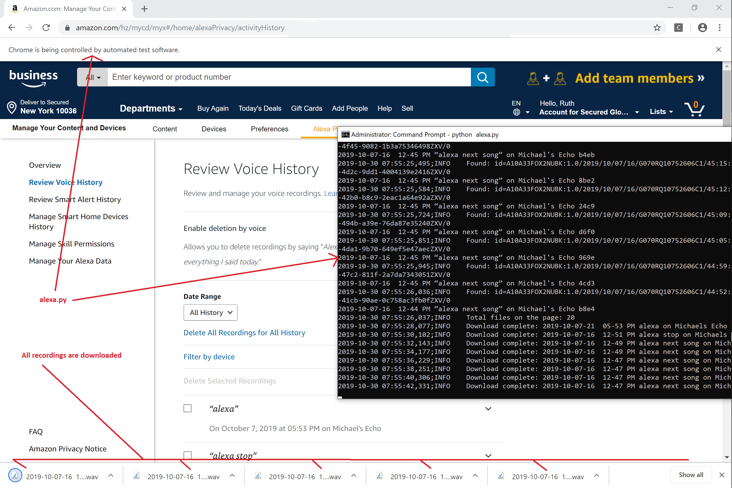732x488 pixels.
Task: Open the Hello, Ruth account dropdown
Action: tap(589, 108)
